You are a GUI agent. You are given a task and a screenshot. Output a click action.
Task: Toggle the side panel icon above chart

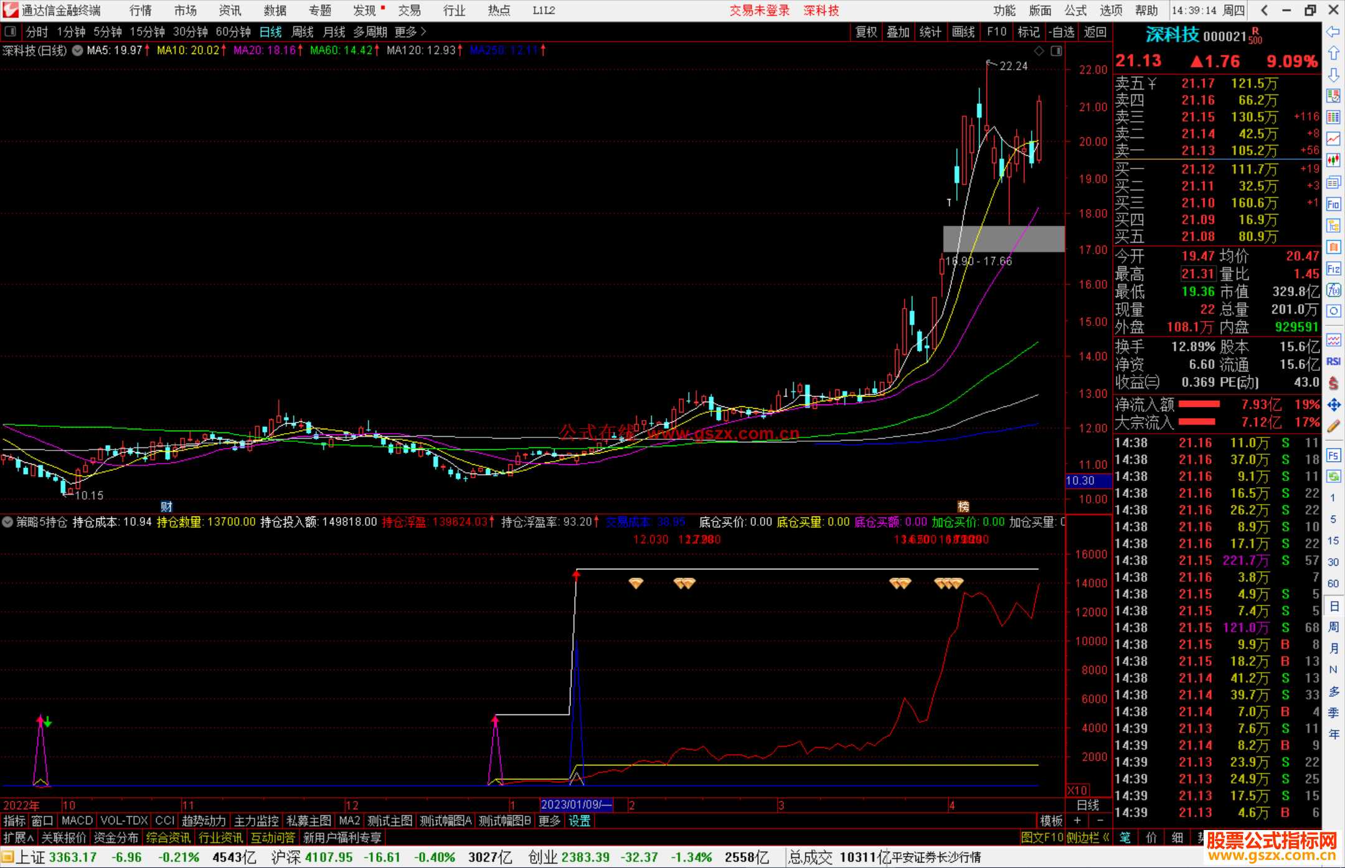[1056, 51]
